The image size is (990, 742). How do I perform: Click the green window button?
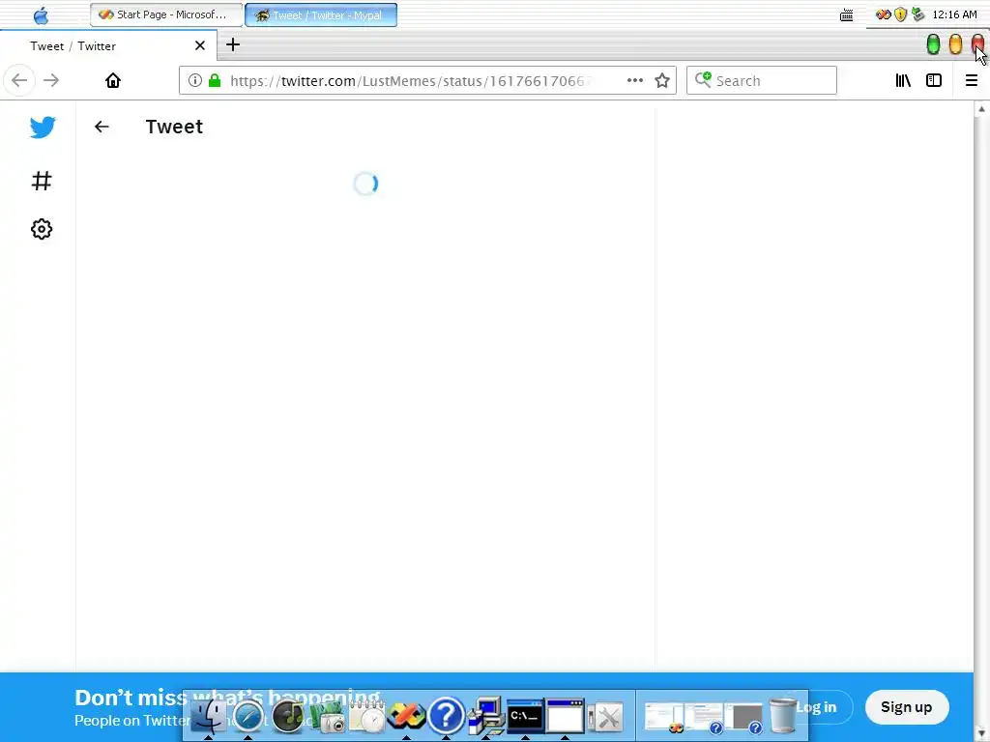pyautogui.click(x=933, y=44)
